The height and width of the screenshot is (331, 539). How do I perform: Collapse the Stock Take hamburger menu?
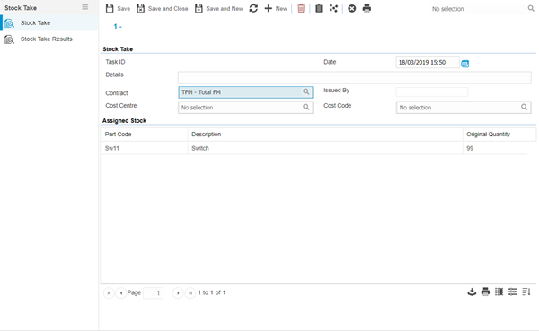coord(85,7)
